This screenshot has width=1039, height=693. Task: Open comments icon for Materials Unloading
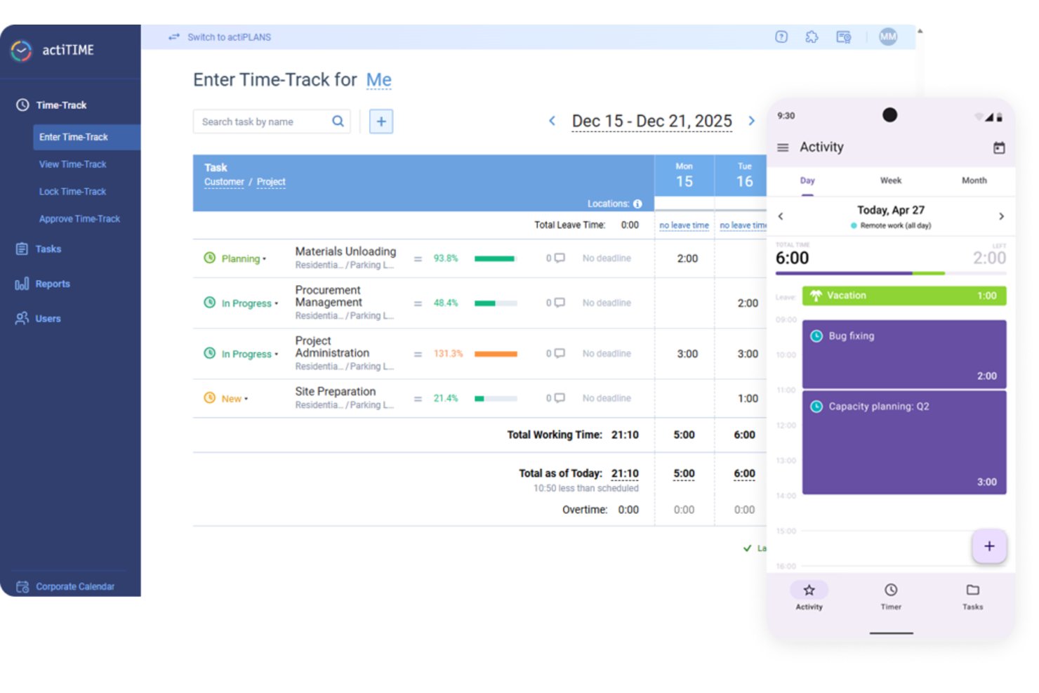tap(560, 258)
